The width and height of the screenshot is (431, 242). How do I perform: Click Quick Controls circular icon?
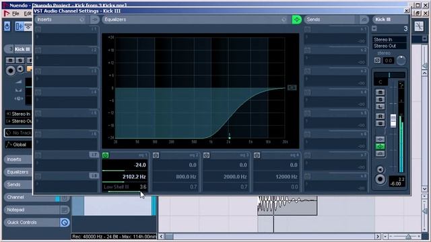point(65,223)
